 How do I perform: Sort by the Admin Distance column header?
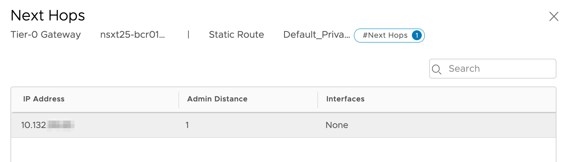coord(217,99)
